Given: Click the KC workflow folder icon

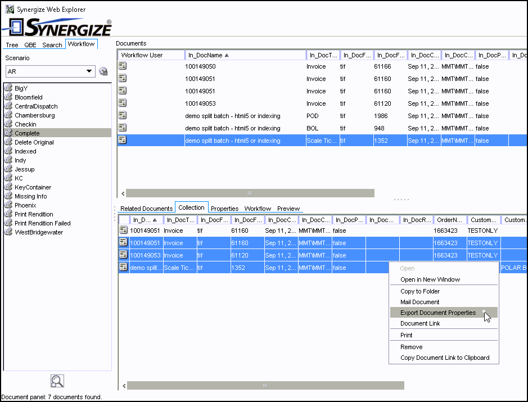Looking at the screenshot, I should click(x=8, y=178).
